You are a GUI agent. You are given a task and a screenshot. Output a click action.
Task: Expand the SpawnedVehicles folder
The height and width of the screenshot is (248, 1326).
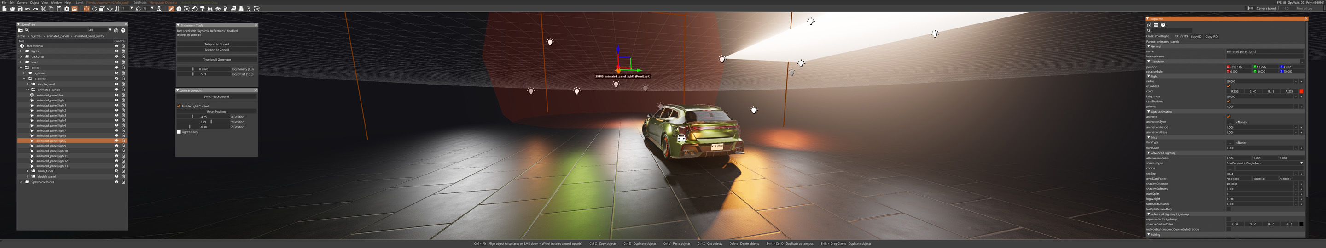point(21,182)
